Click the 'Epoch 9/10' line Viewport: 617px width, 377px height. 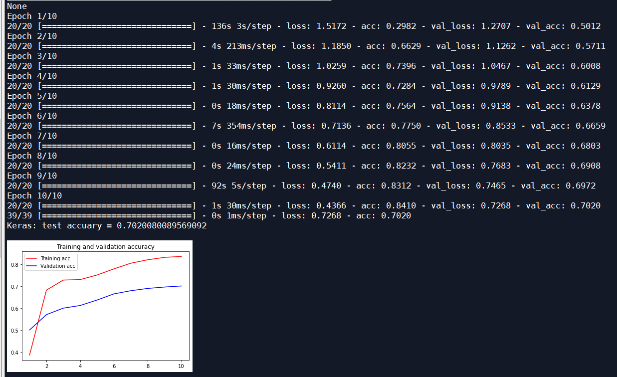32,176
